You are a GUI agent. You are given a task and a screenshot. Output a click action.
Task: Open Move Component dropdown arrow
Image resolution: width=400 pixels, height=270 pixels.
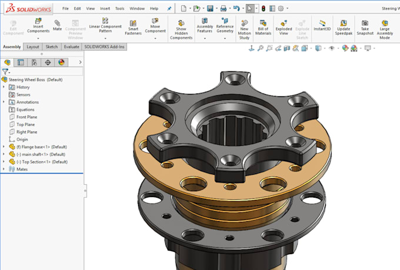(155, 39)
